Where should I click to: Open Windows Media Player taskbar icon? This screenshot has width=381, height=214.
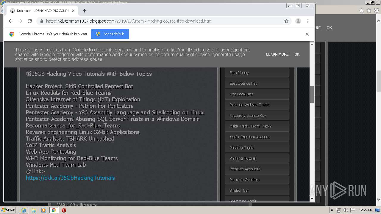tap(44, 210)
